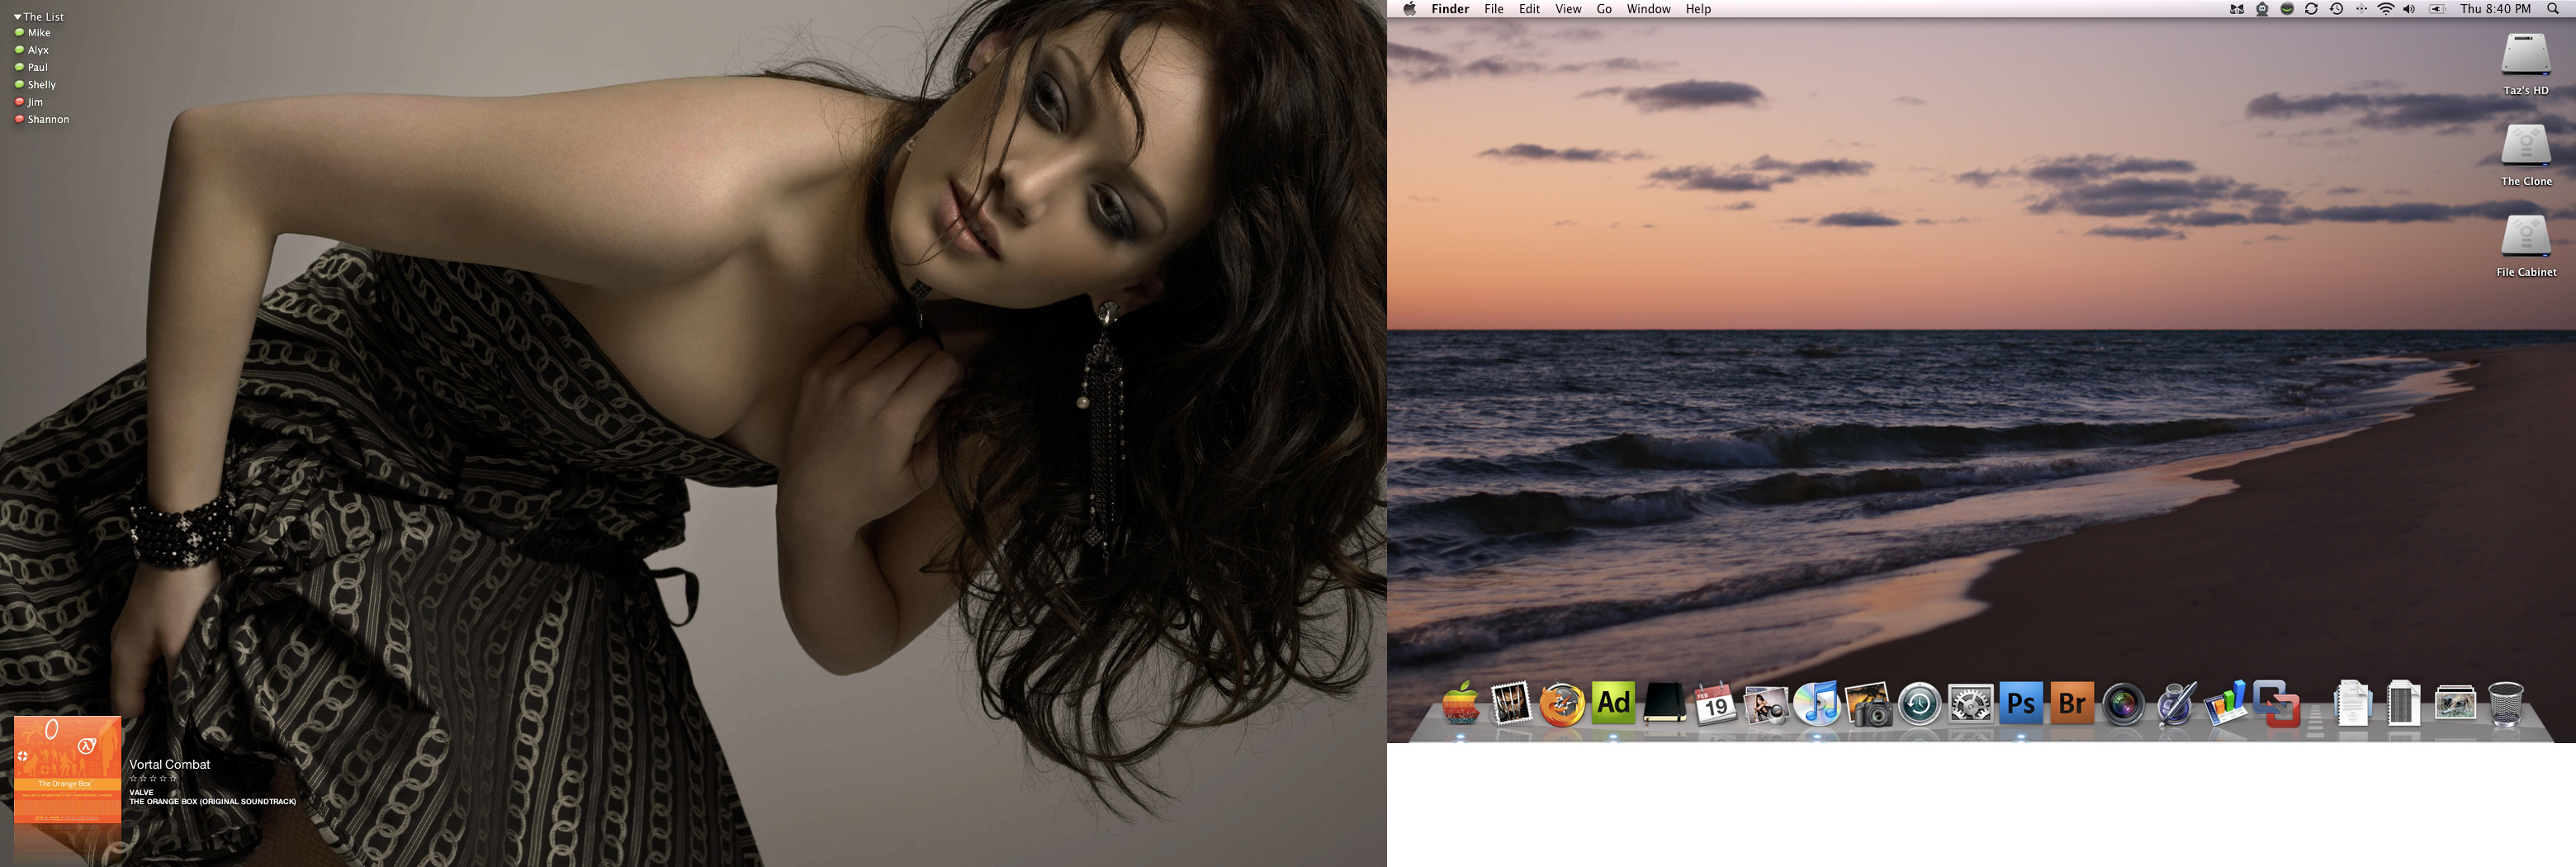This screenshot has height=867, width=2576.
Task: Click The Orange Box album artwork
Action: click(x=67, y=769)
